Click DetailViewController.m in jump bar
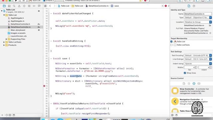Viewport: 213px width, 120px height. click(x=97, y=6)
